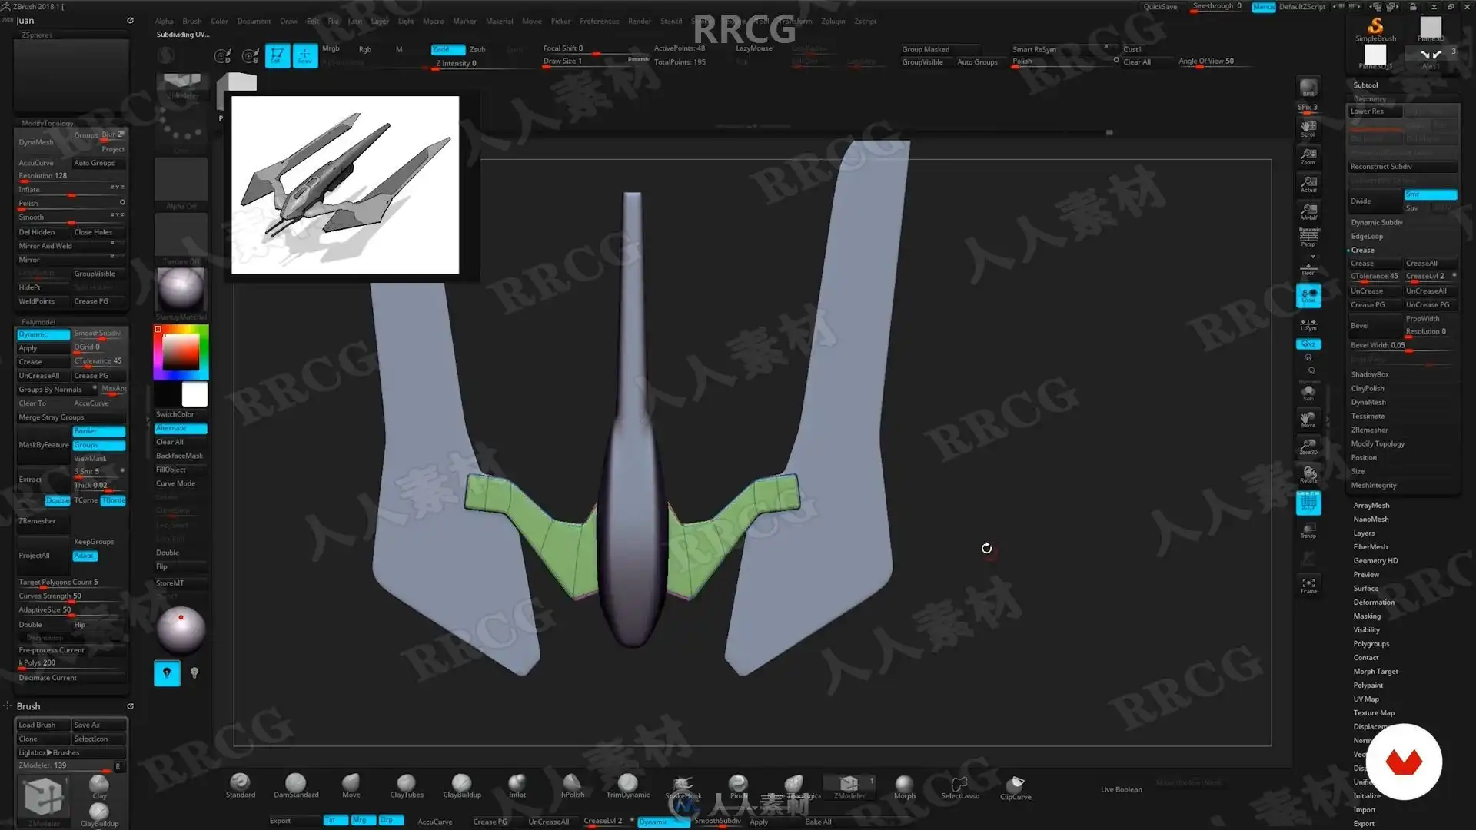Toggle the Smt divide option

[1430, 194]
